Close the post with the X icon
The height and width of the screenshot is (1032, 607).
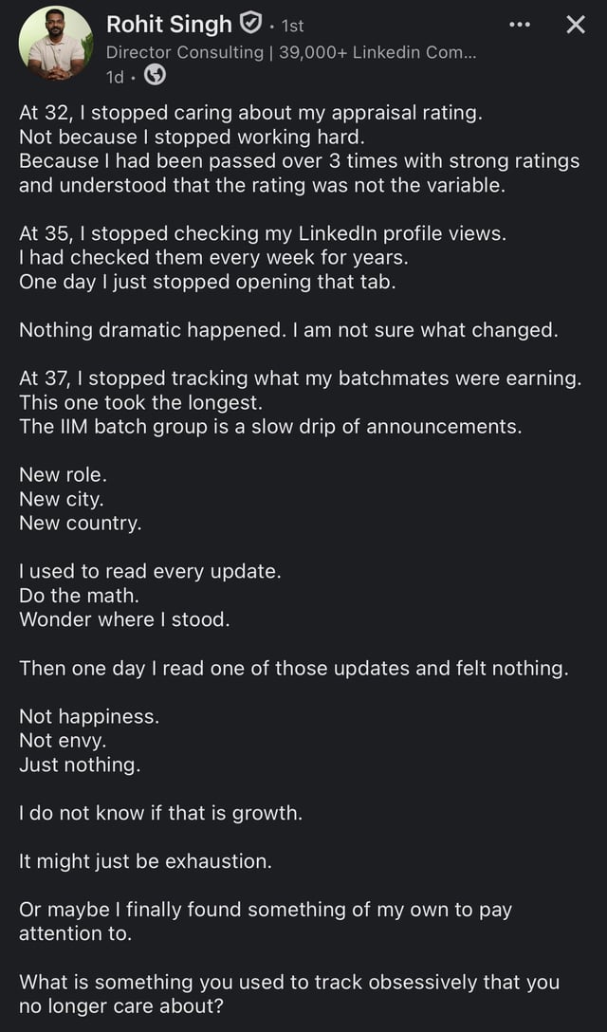(576, 25)
